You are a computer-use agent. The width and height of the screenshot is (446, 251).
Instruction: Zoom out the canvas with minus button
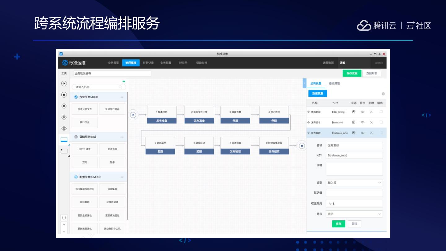point(64,231)
